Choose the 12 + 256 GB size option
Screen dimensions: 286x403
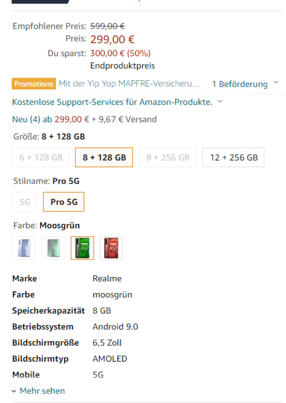point(233,157)
